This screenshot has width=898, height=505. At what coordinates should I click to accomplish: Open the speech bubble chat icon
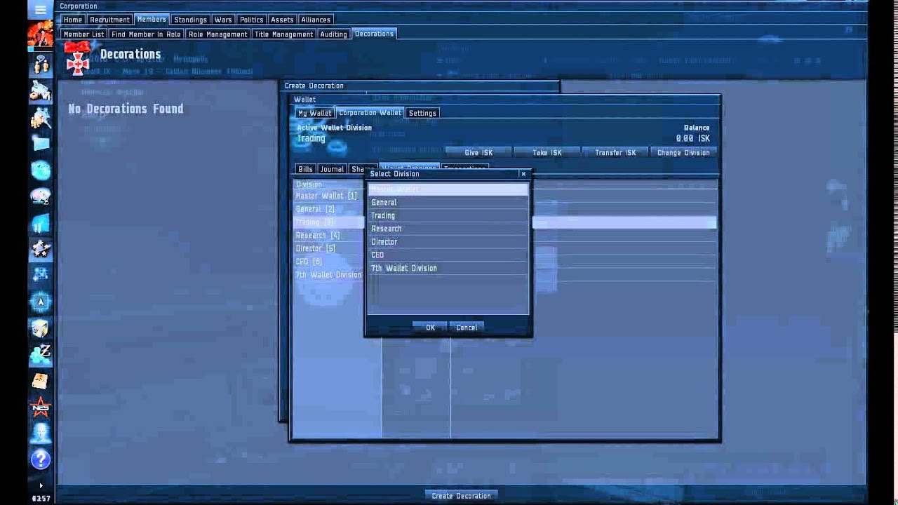41,196
